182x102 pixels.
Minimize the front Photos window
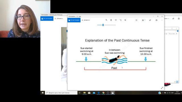(154, 16)
